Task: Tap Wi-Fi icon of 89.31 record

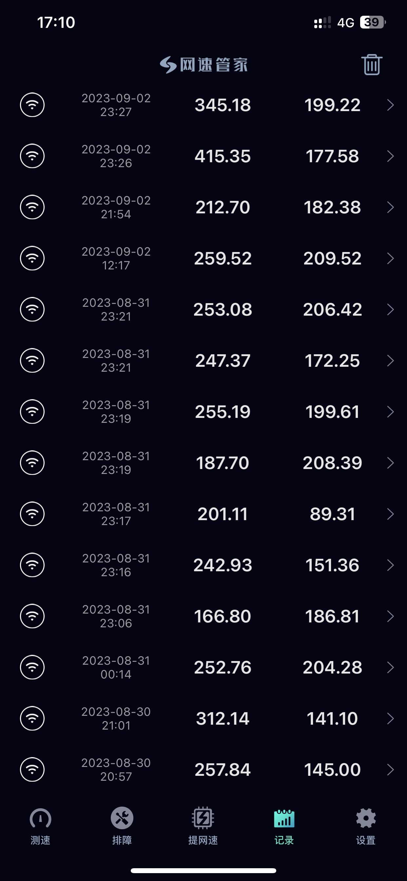Action: point(32,514)
